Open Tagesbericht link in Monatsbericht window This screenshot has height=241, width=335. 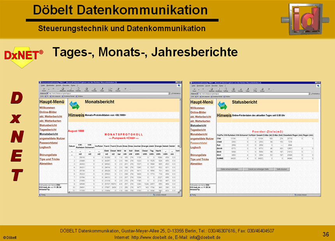click(48, 129)
